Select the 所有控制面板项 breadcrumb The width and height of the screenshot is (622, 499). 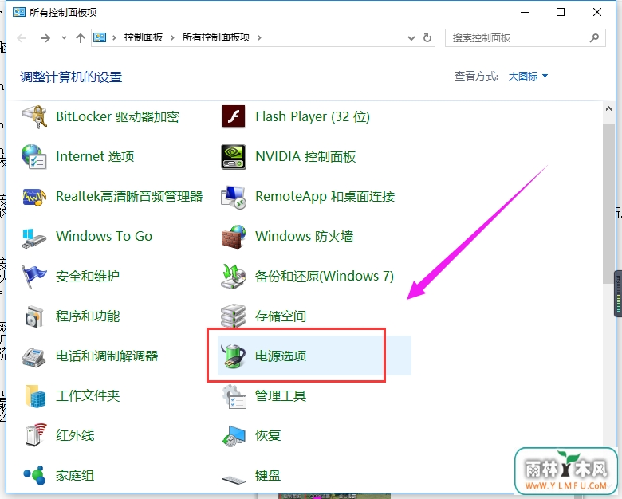(x=216, y=37)
